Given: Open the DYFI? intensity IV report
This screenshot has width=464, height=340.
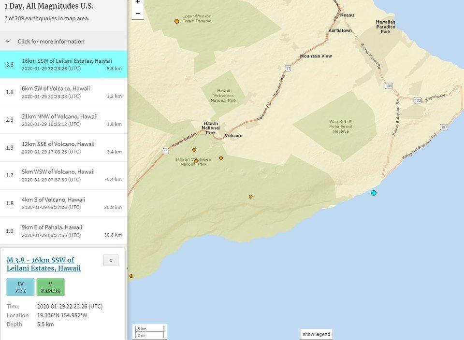Looking at the screenshot, I should (x=20, y=286).
